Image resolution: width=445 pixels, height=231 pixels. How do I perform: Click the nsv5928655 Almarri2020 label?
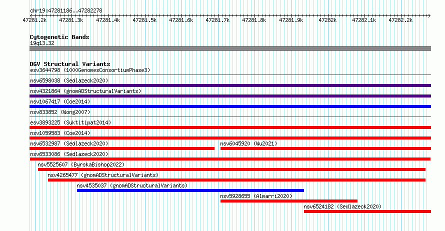click(256, 196)
